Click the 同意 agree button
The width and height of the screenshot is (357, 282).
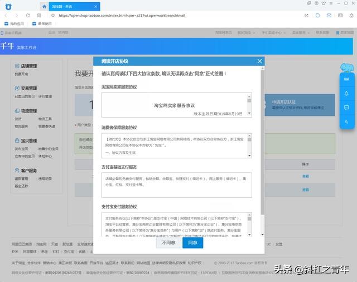point(192,242)
